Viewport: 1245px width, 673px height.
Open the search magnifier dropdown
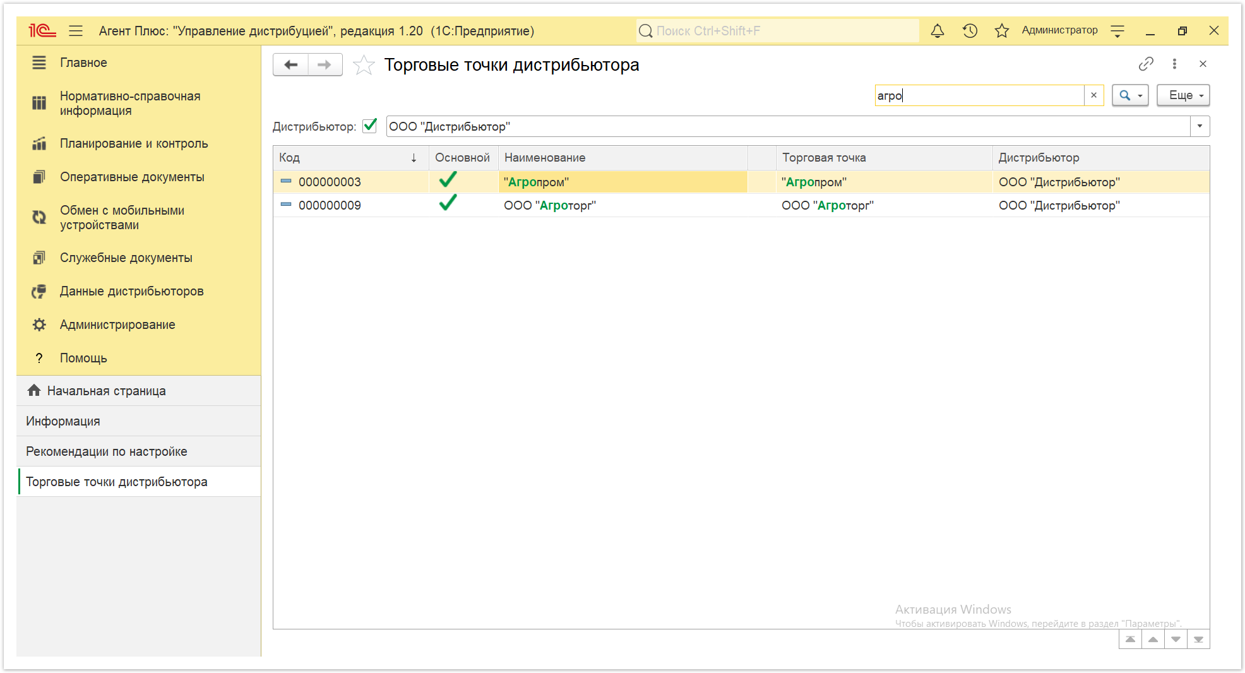[x=1130, y=95]
